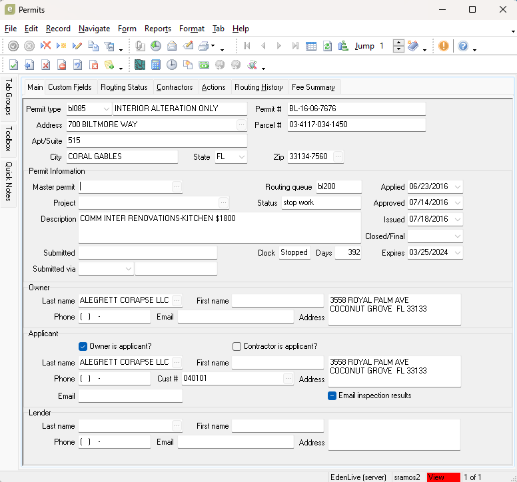Click the red X delete record icon
The image size is (517, 482).
click(x=45, y=46)
